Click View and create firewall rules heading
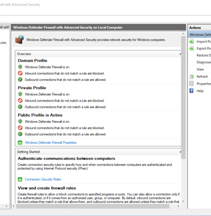The image size is (211, 216). tap(47, 188)
